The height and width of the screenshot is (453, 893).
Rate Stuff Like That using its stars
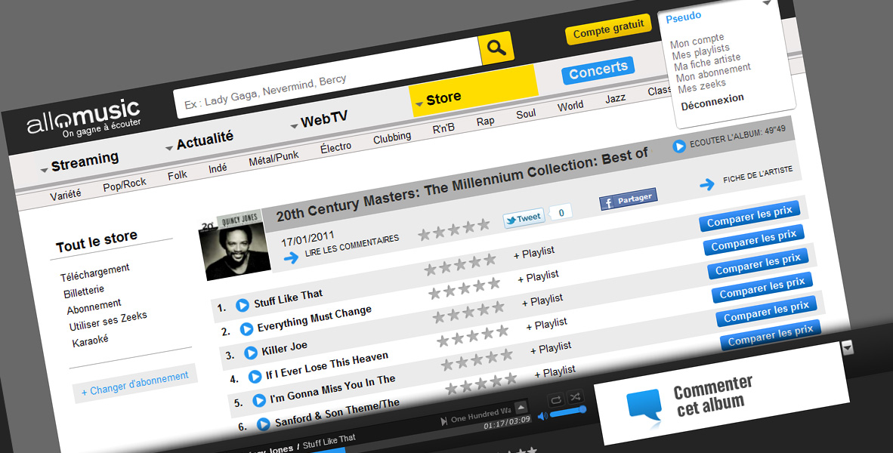pos(460,264)
